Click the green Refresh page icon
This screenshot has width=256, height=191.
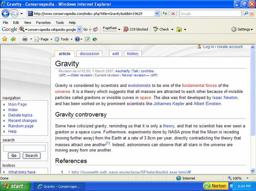point(165,14)
